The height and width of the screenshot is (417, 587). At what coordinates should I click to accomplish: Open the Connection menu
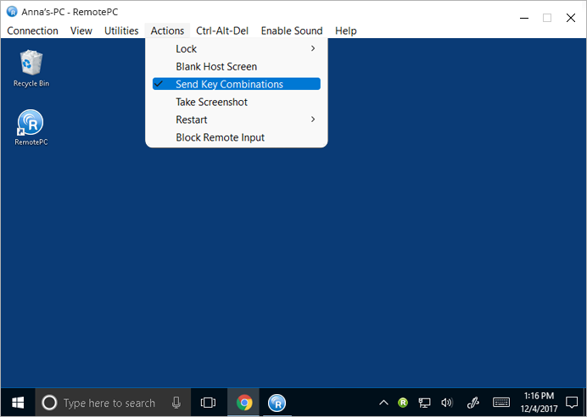click(x=32, y=31)
